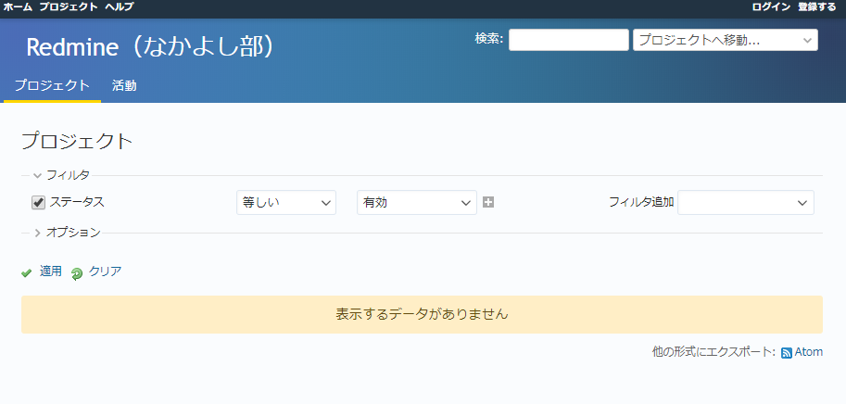Viewport: 846px width, 404px height.
Task: Switch to the プロジェクト tab
Action: (52, 85)
